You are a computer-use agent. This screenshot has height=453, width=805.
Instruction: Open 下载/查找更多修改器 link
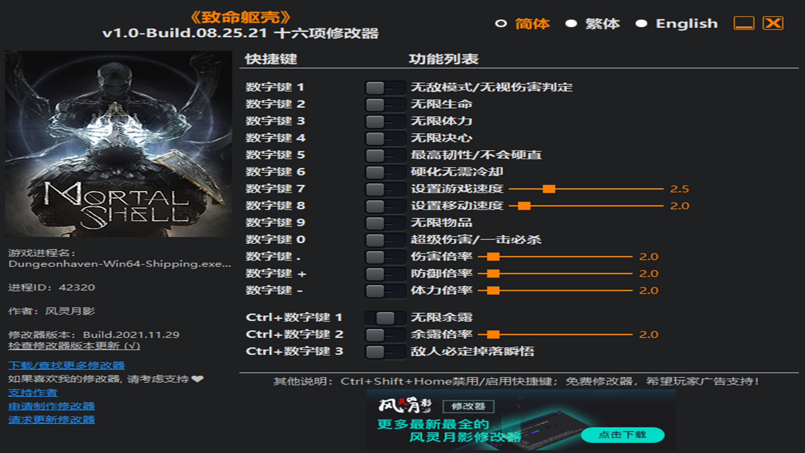66,365
